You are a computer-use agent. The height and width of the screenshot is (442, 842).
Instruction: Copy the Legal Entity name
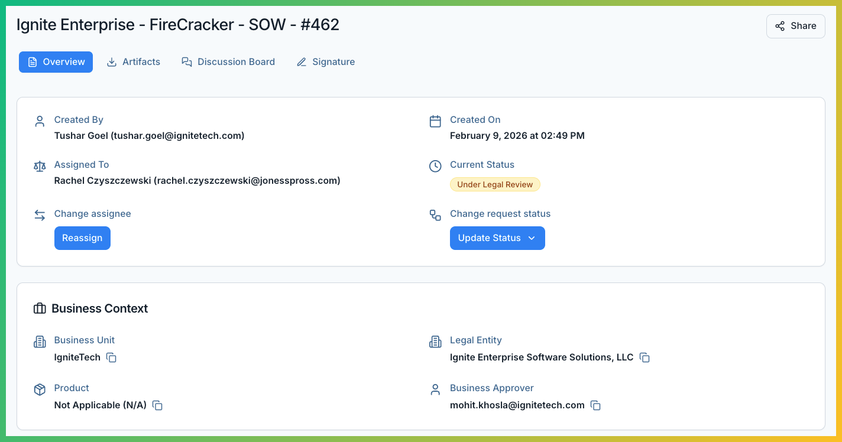pyautogui.click(x=645, y=357)
